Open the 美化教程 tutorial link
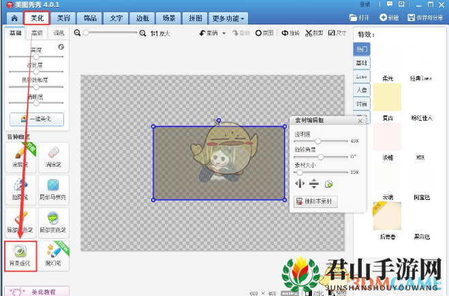This screenshot has width=449, height=296. pos(37,291)
